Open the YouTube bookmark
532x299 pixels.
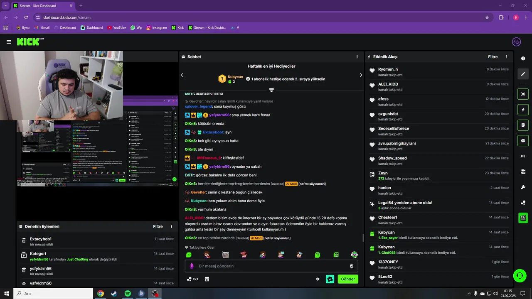[x=116, y=28]
